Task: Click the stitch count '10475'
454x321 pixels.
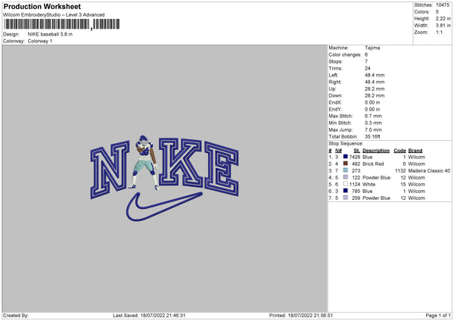Action: coord(443,5)
